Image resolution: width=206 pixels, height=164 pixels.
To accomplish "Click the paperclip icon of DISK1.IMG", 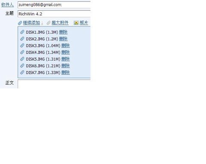I will coord(22,32).
